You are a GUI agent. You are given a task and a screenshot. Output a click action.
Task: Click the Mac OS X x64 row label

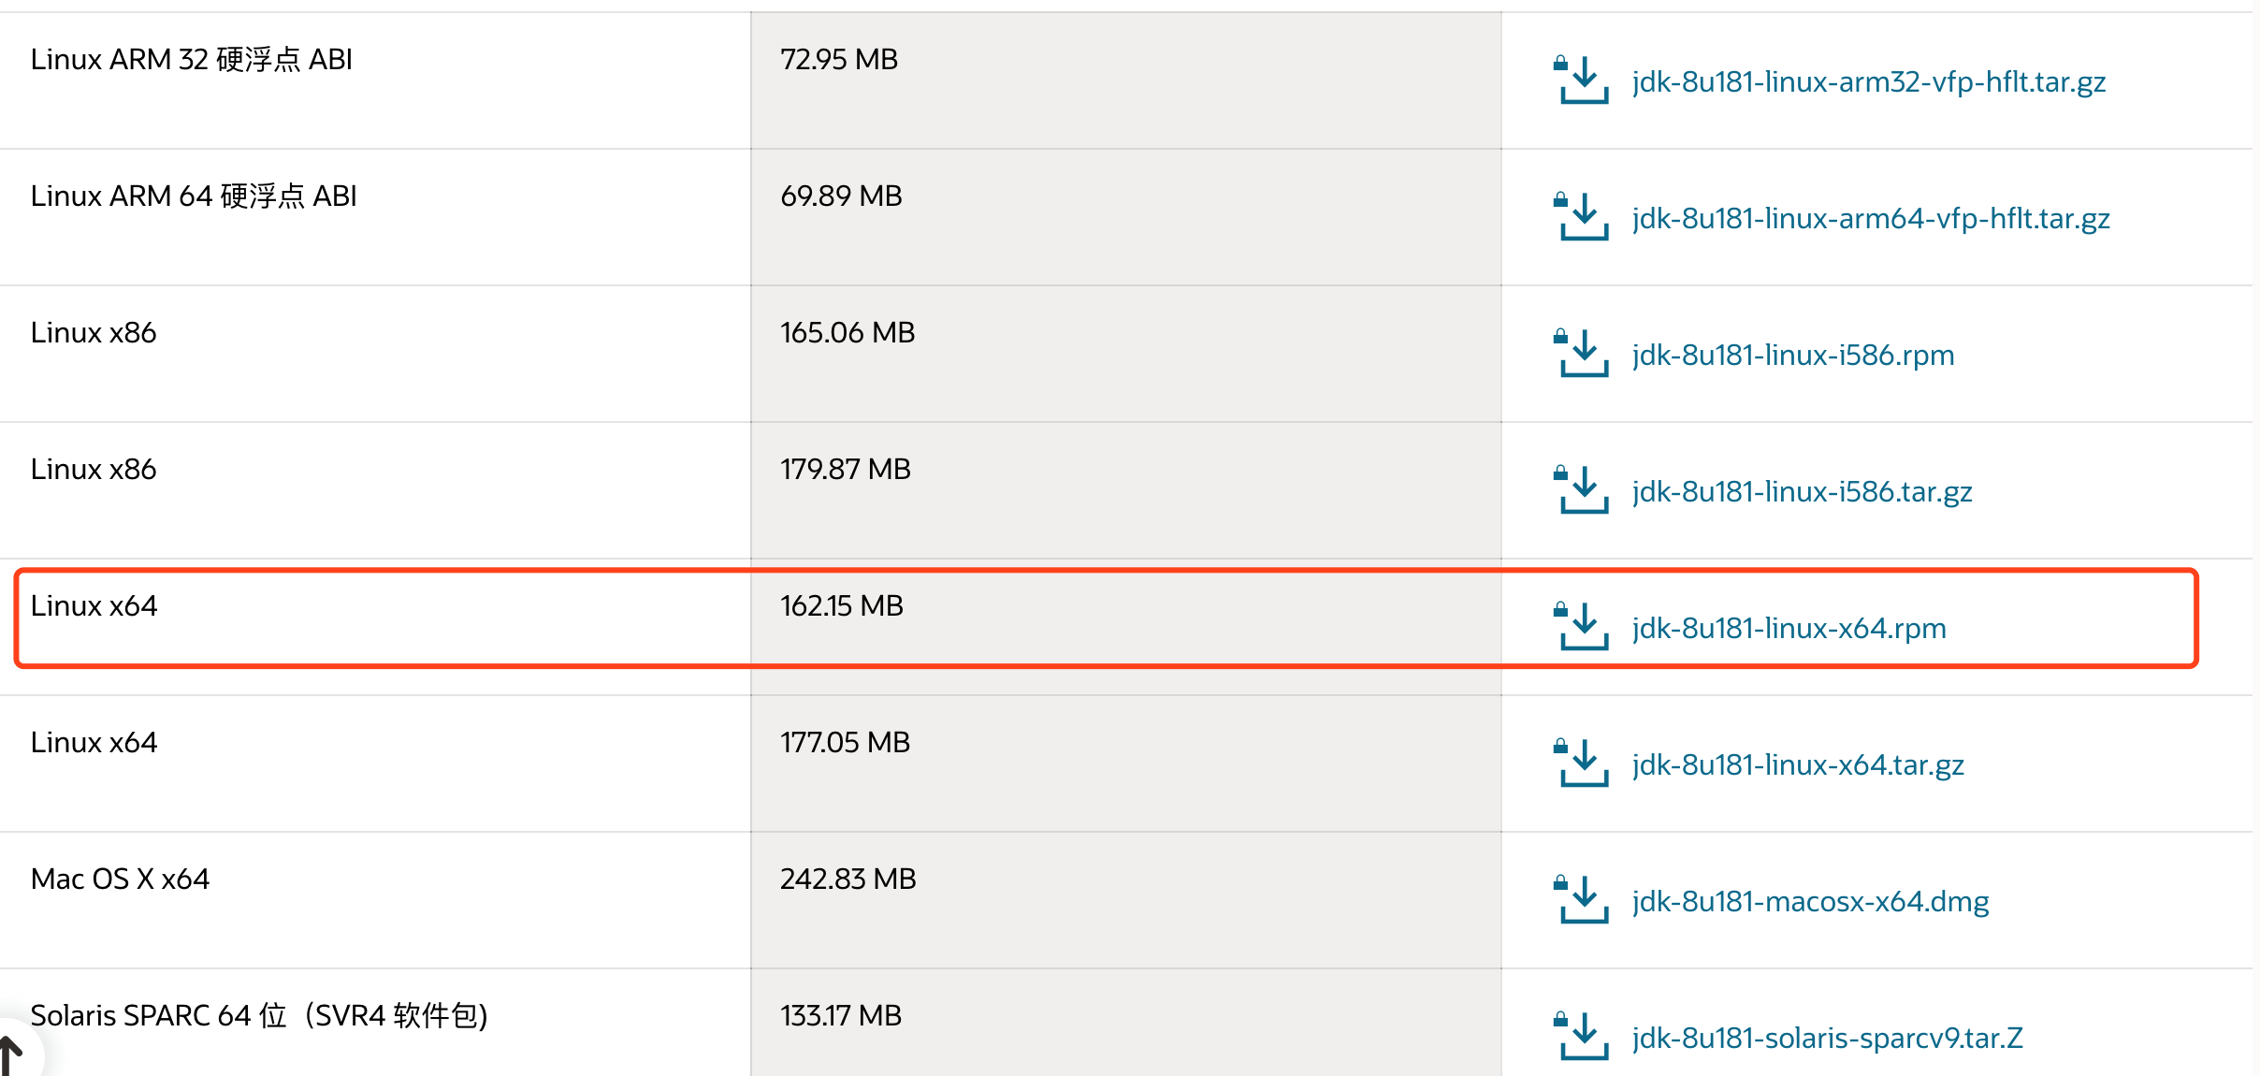point(120,879)
